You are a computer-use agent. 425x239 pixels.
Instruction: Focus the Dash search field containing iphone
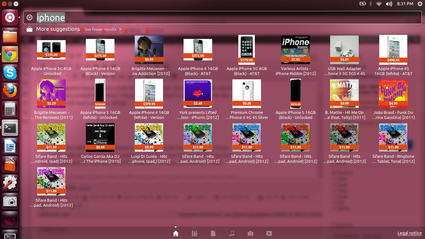[x=222, y=17]
